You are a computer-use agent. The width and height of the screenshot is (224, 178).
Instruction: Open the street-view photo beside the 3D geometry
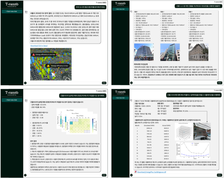[x=202, y=131]
